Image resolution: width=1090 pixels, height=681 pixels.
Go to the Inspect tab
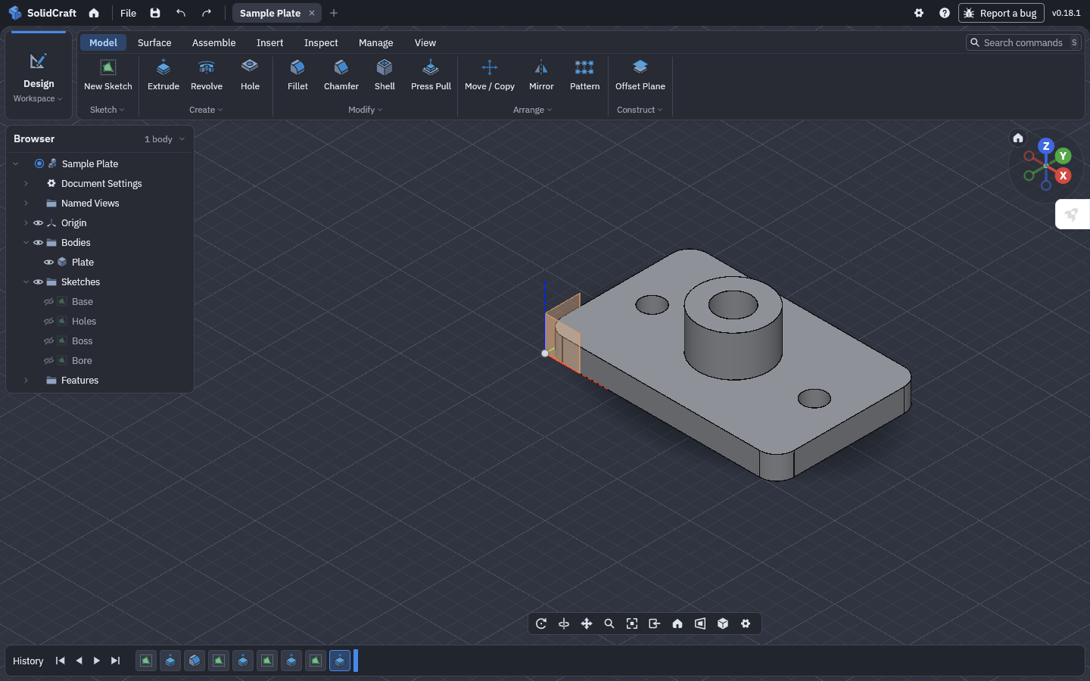321,43
